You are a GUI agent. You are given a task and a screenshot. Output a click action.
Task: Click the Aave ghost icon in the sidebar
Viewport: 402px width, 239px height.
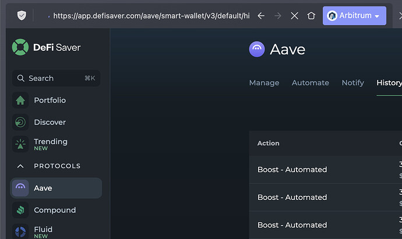[20, 188]
